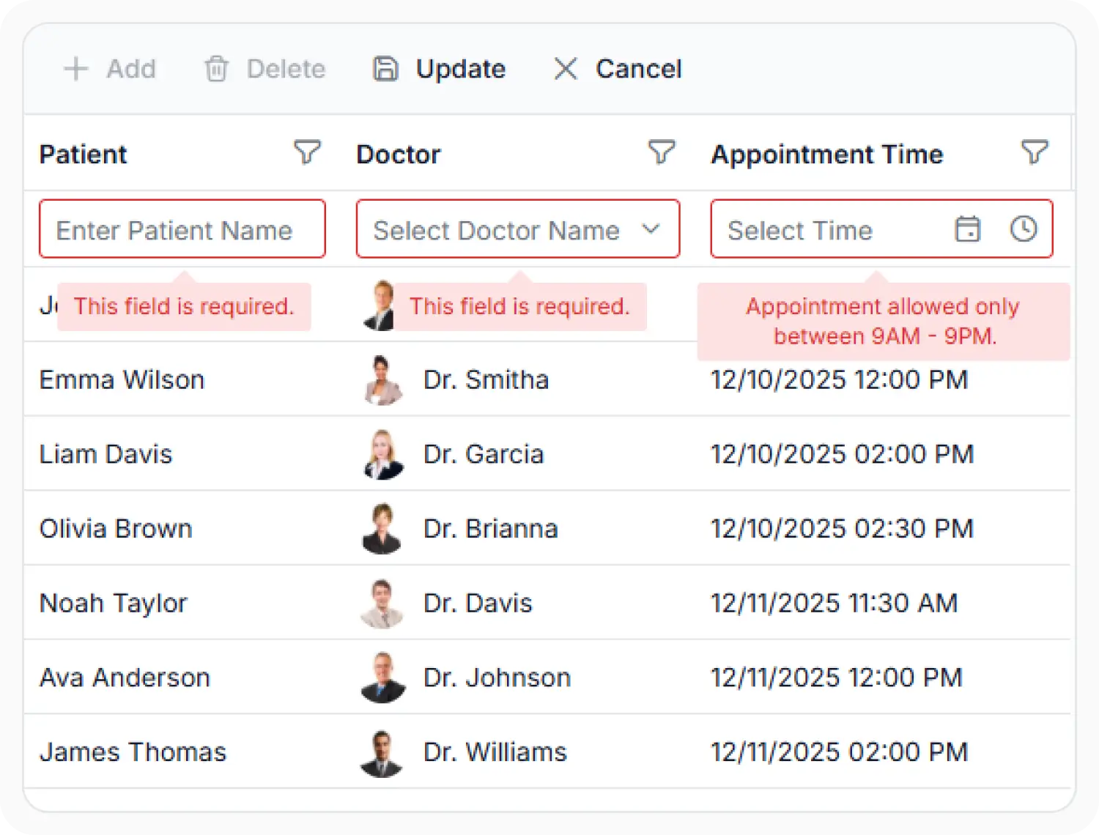Image resolution: width=1099 pixels, height=835 pixels.
Task: Open the Doctor column filter icon
Action: [662, 153]
